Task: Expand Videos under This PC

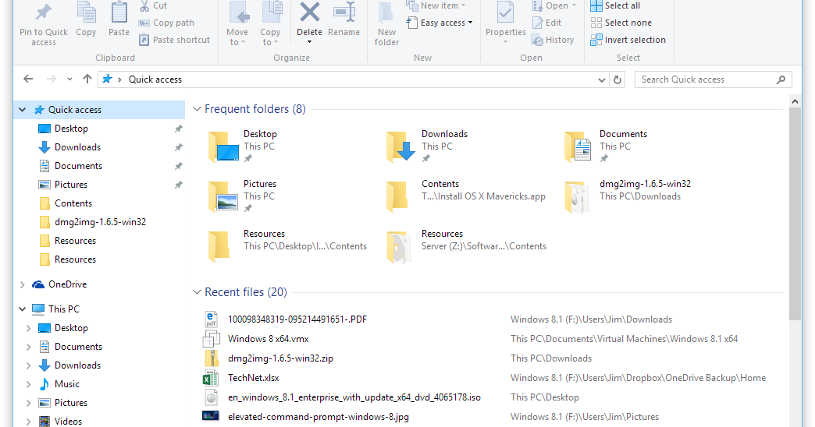Action: [29, 422]
